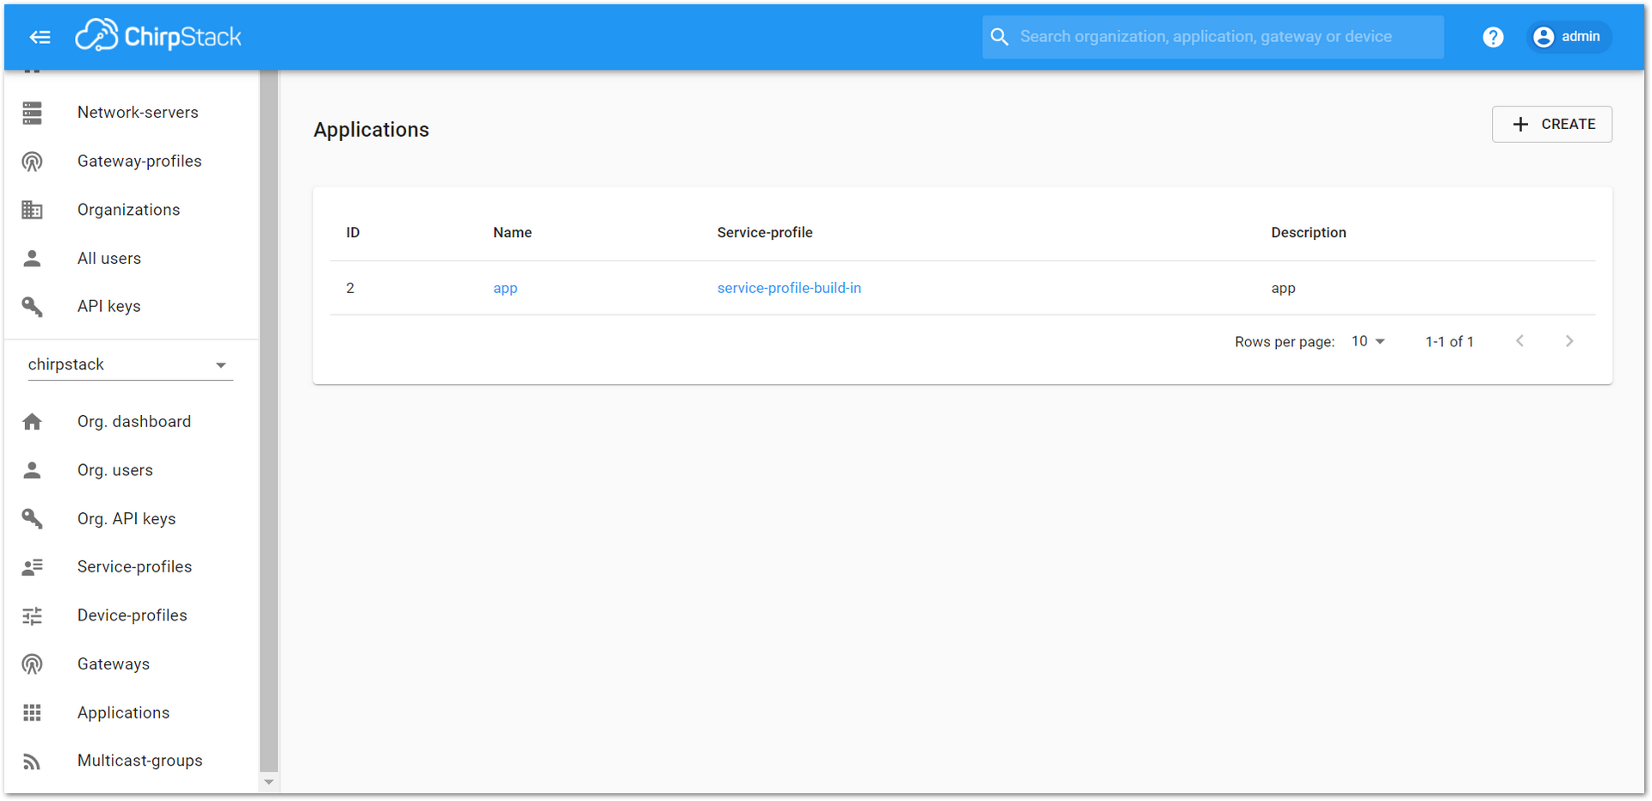The height and width of the screenshot is (801, 1652).
Task: Click the '1-1 of 1' pagination text
Action: tap(1449, 342)
